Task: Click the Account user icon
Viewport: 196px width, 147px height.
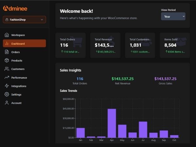Action: (7, 103)
